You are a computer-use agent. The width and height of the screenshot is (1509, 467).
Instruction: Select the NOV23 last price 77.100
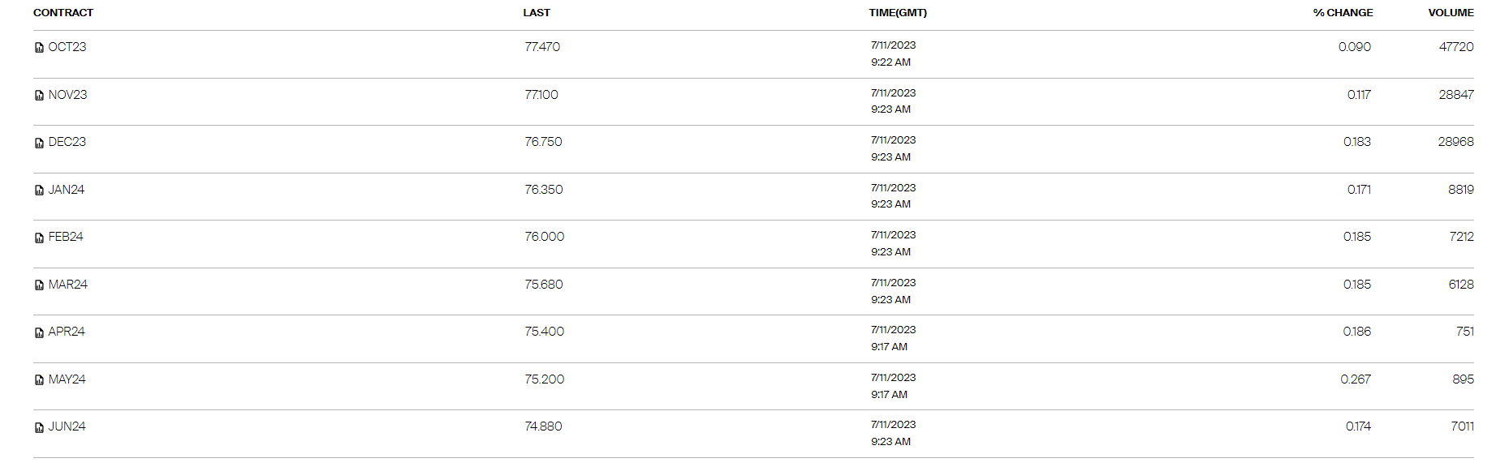541,95
